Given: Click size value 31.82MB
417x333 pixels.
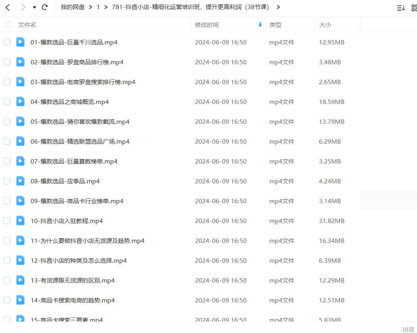Looking at the screenshot, I should click(x=332, y=221).
